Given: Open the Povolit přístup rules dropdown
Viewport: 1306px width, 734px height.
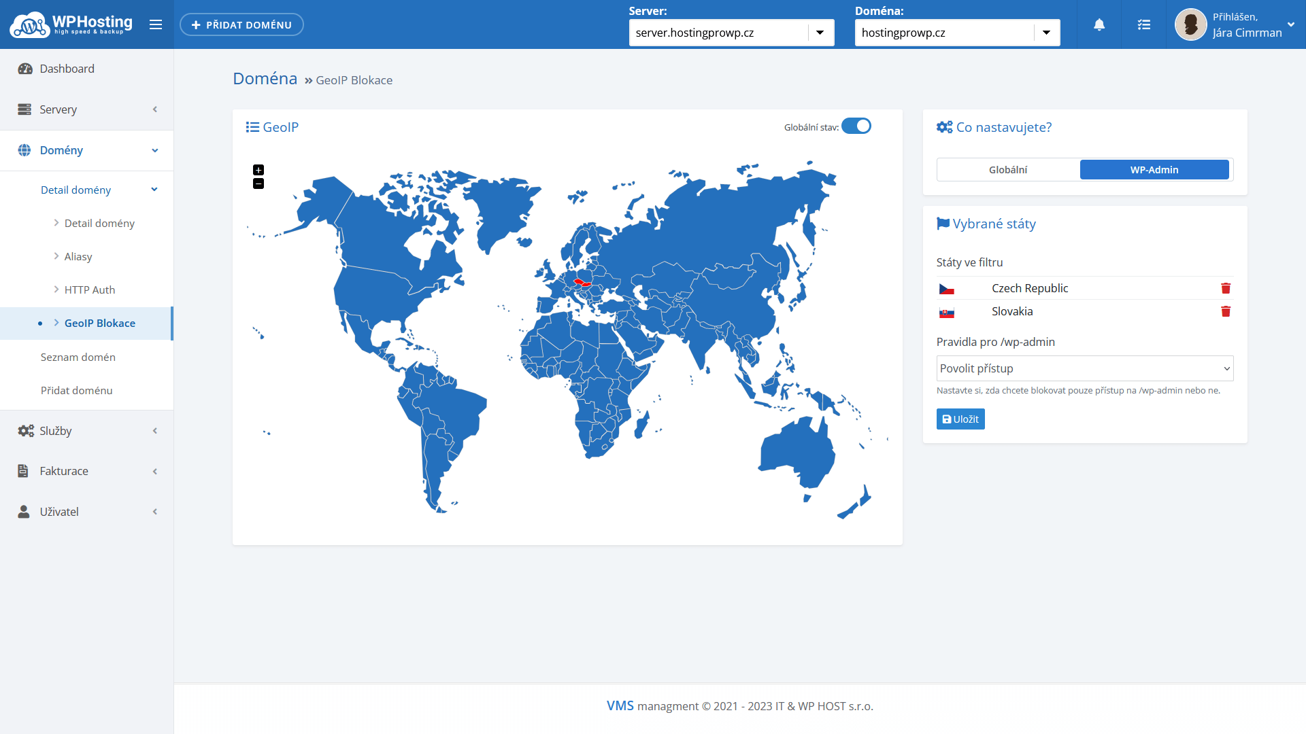Looking at the screenshot, I should (x=1084, y=368).
